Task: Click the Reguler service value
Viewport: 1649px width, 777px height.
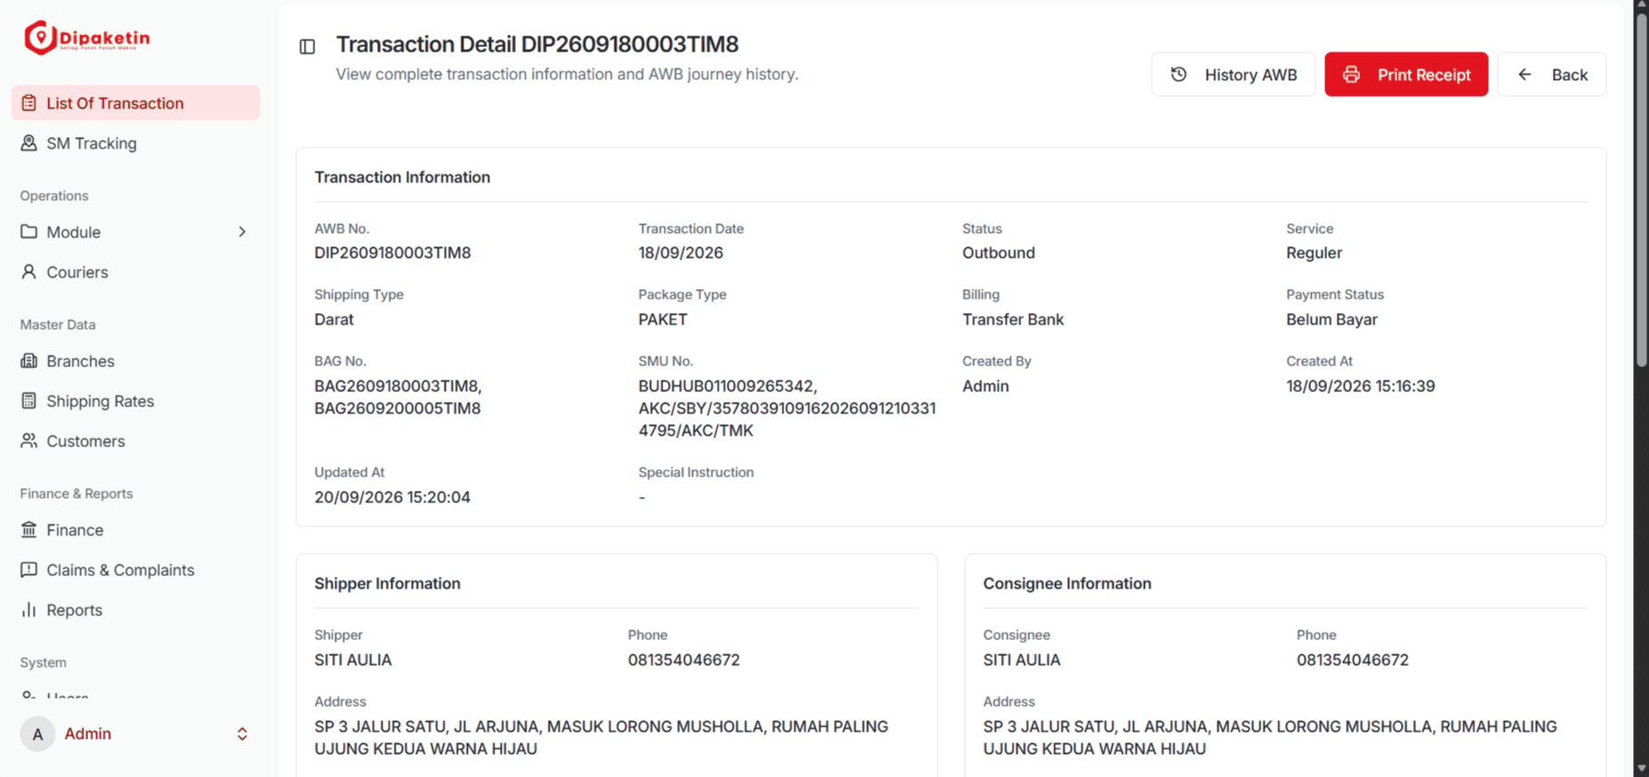Action: coord(1314,253)
